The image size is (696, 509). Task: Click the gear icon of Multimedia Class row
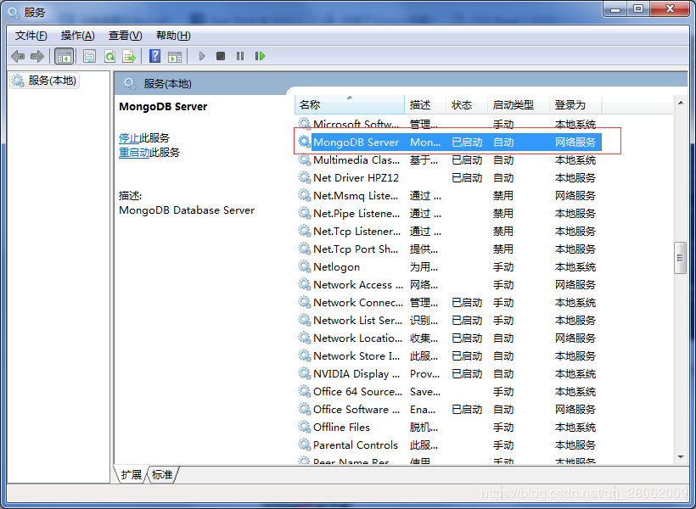click(x=304, y=159)
